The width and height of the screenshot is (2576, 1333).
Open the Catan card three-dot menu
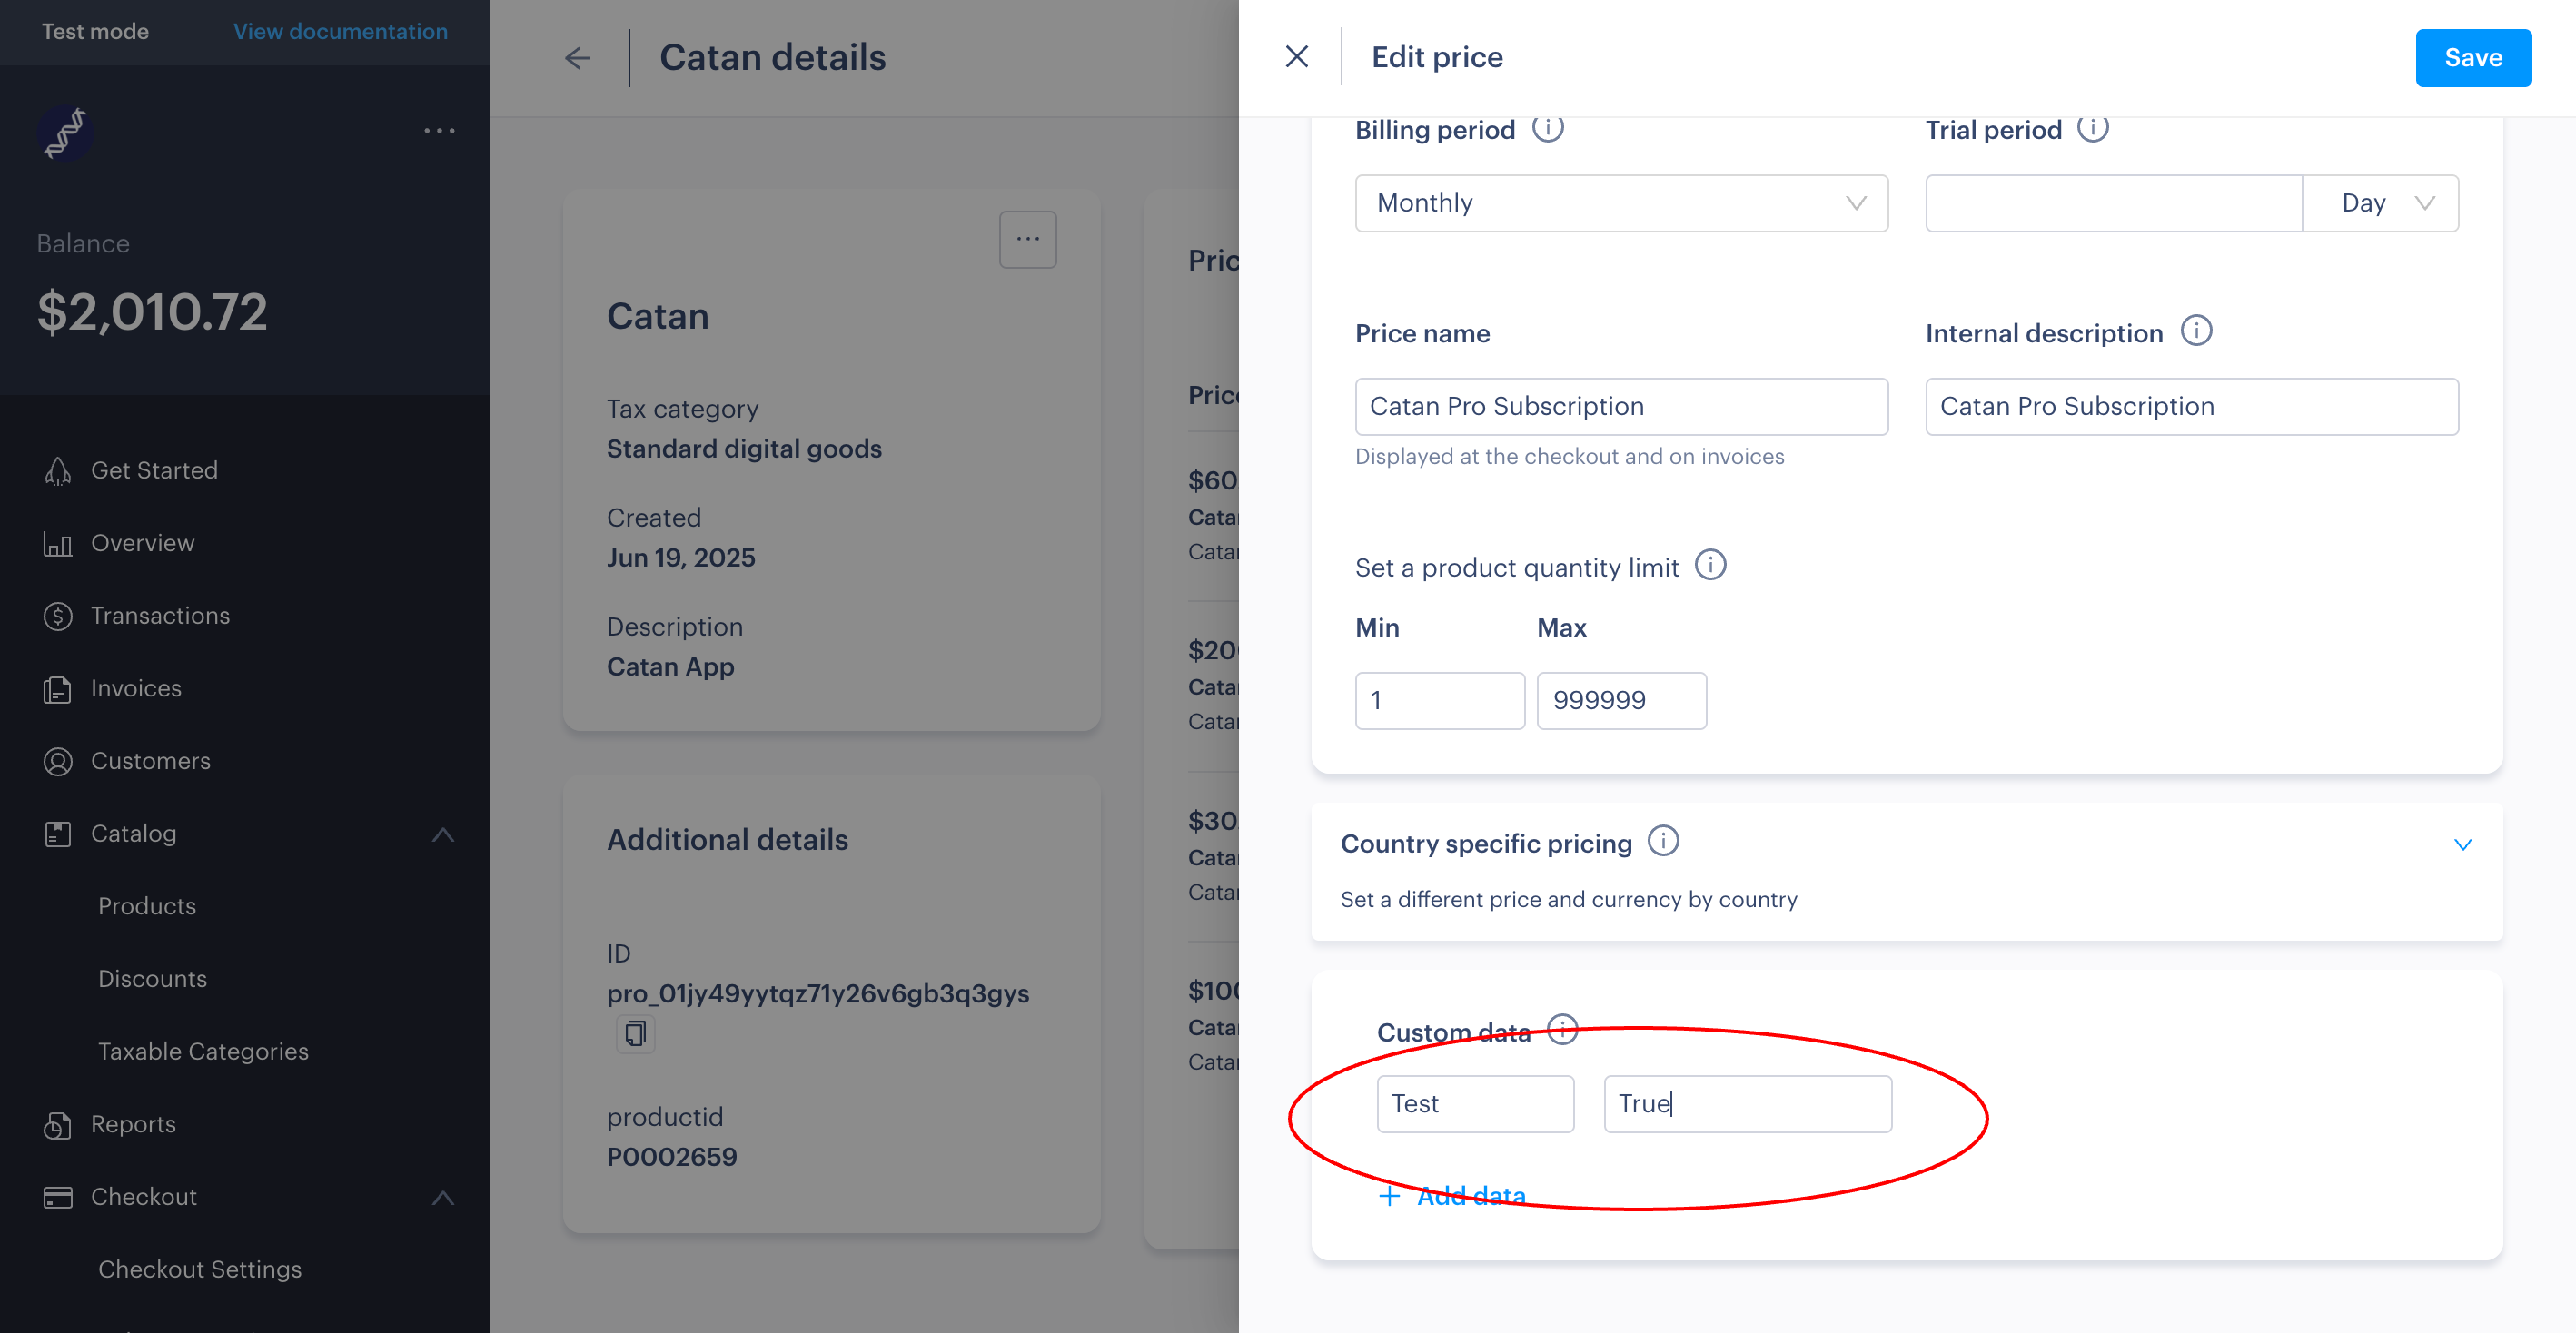point(1028,239)
